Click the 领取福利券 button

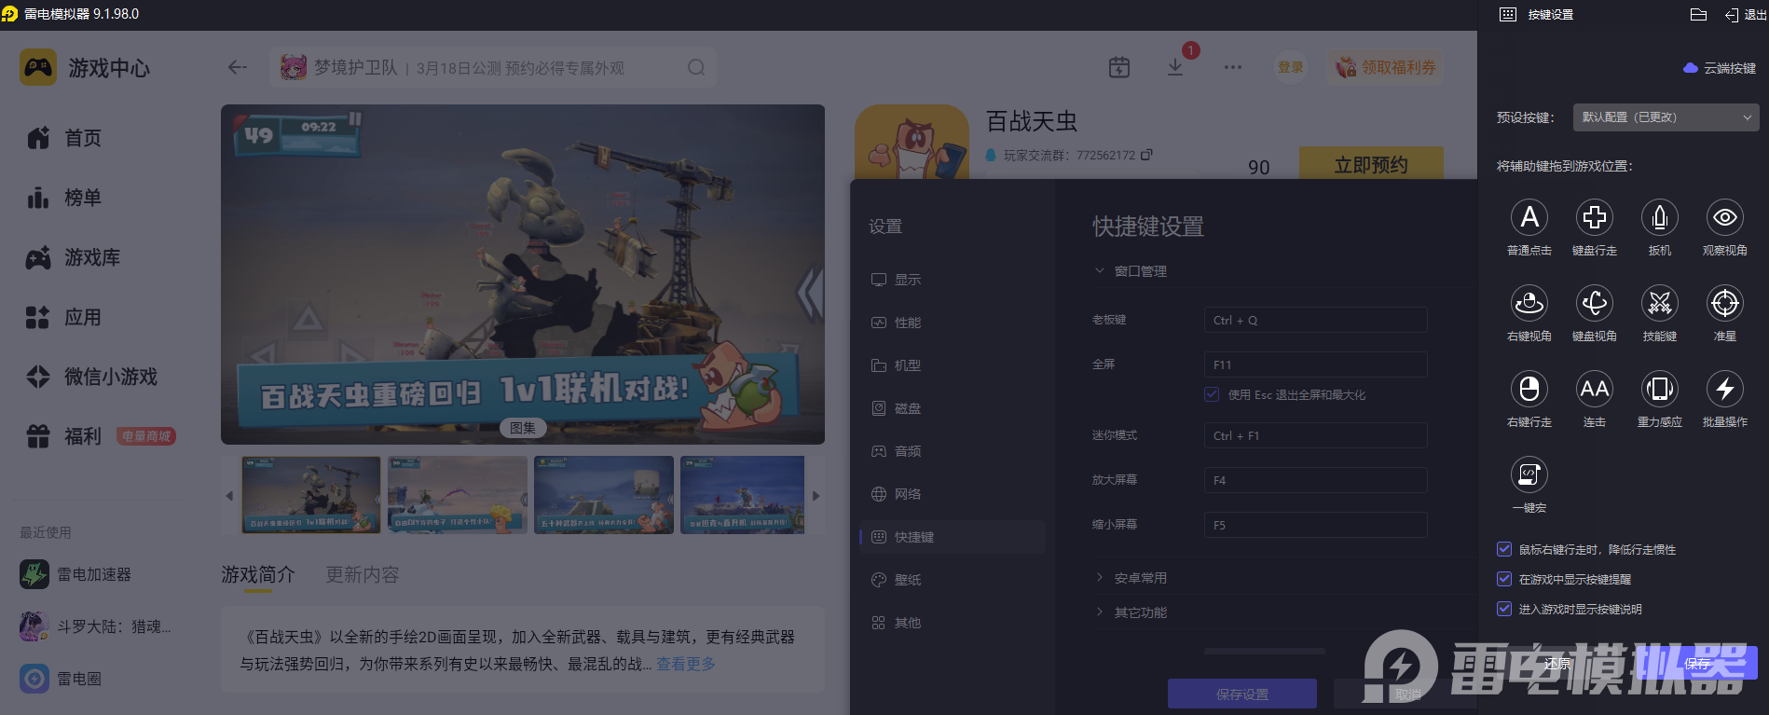pyautogui.click(x=1386, y=67)
